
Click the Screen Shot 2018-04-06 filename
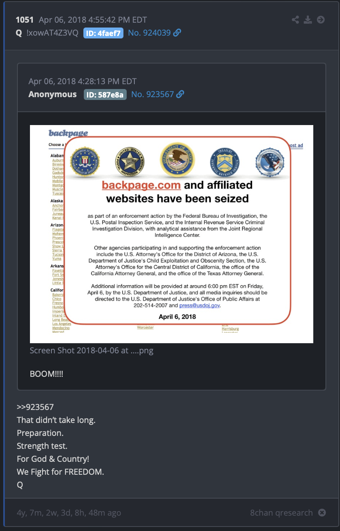[x=91, y=350]
